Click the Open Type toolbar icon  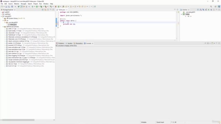(63, 7)
